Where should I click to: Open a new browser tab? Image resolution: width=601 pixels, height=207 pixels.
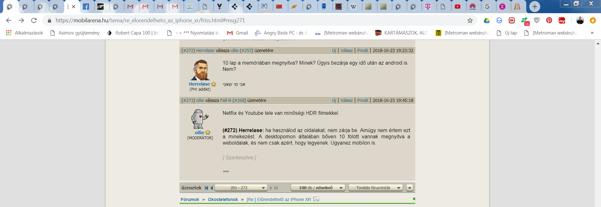coord(535,7)
